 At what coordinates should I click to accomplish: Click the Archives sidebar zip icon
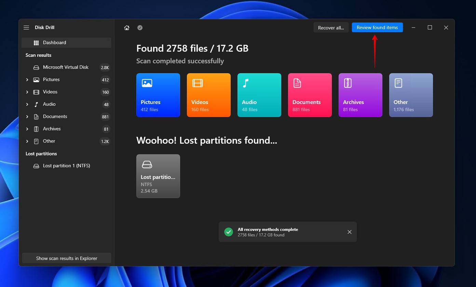pyautogui.click(x=36, y=129)
